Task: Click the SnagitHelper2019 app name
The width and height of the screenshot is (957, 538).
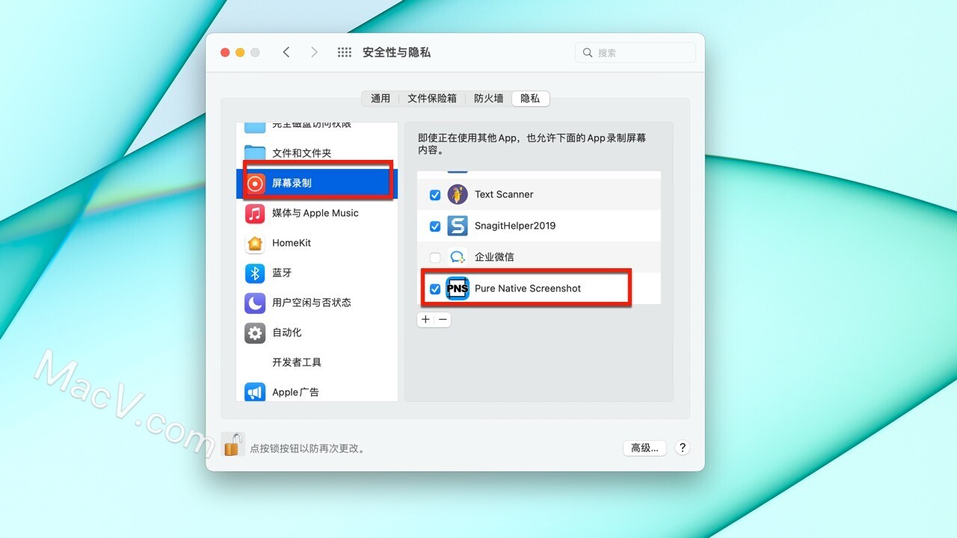Action: pos(515,226)
